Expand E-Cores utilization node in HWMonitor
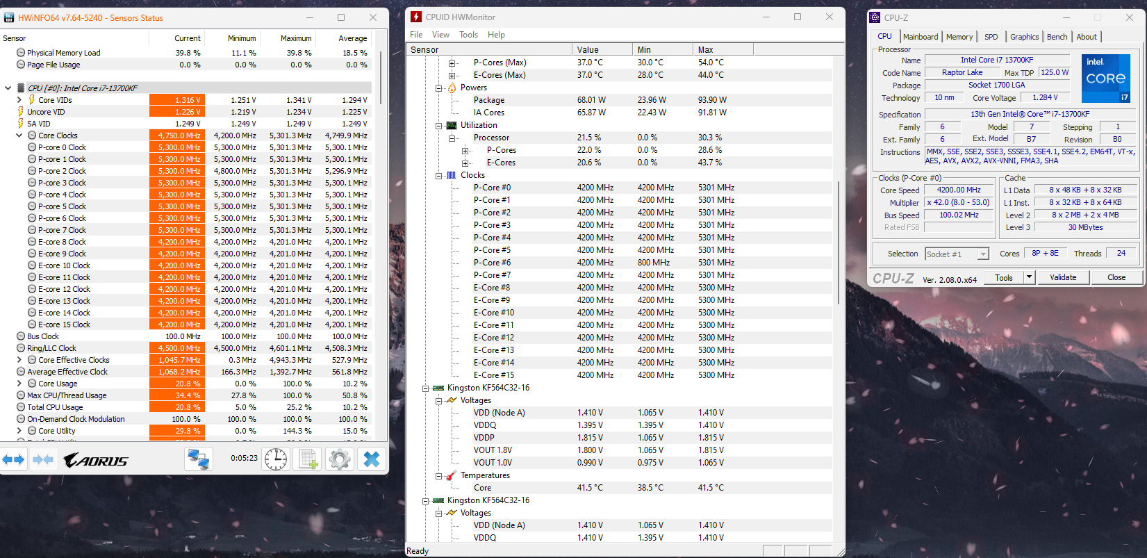The height and width of the screenshot is (558, 1147). [x=465, y=163]
